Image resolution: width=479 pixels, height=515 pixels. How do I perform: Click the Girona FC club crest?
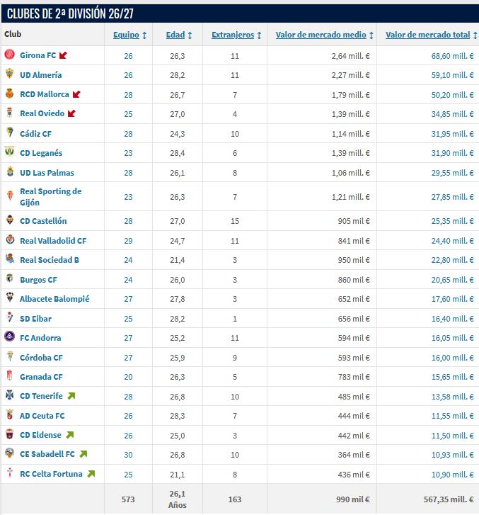[9, 55]
